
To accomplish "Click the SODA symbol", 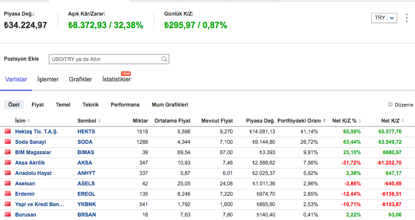I will [85, 142].
